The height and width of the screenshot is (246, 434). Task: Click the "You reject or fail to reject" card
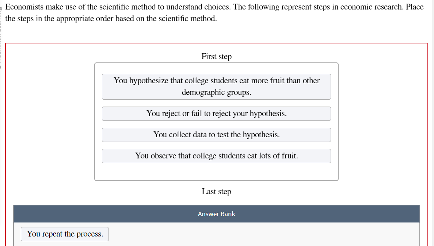click(216, 114)
